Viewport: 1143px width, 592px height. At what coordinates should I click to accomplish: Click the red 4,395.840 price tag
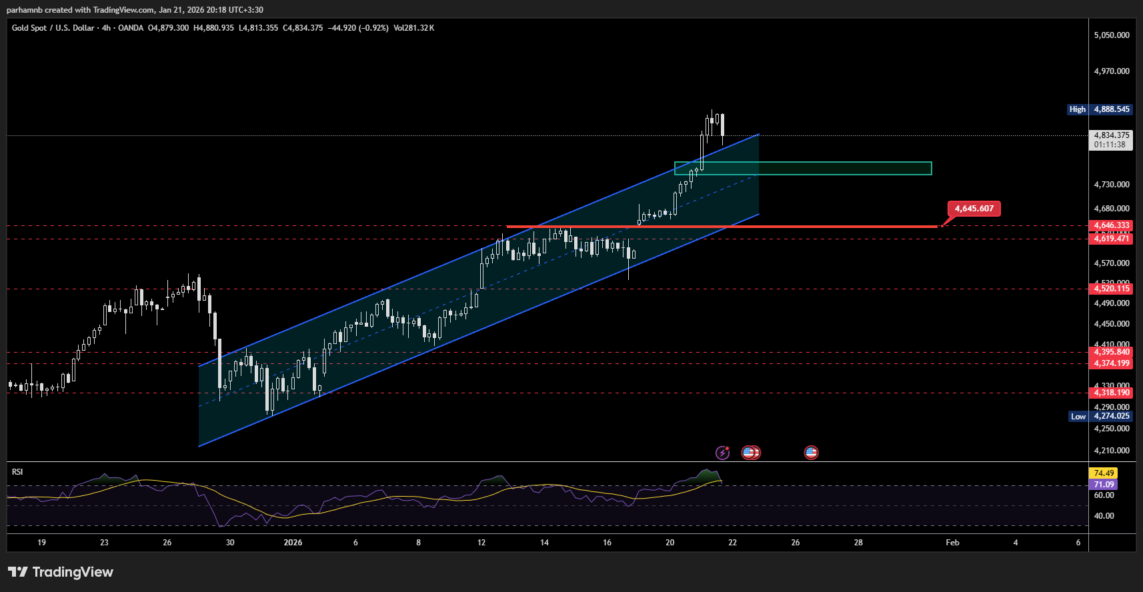1111,352
